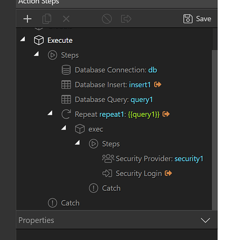Select the Database Connection cylinder icon
This screenshot has width=237, height=240.
(x=66, y=70)
